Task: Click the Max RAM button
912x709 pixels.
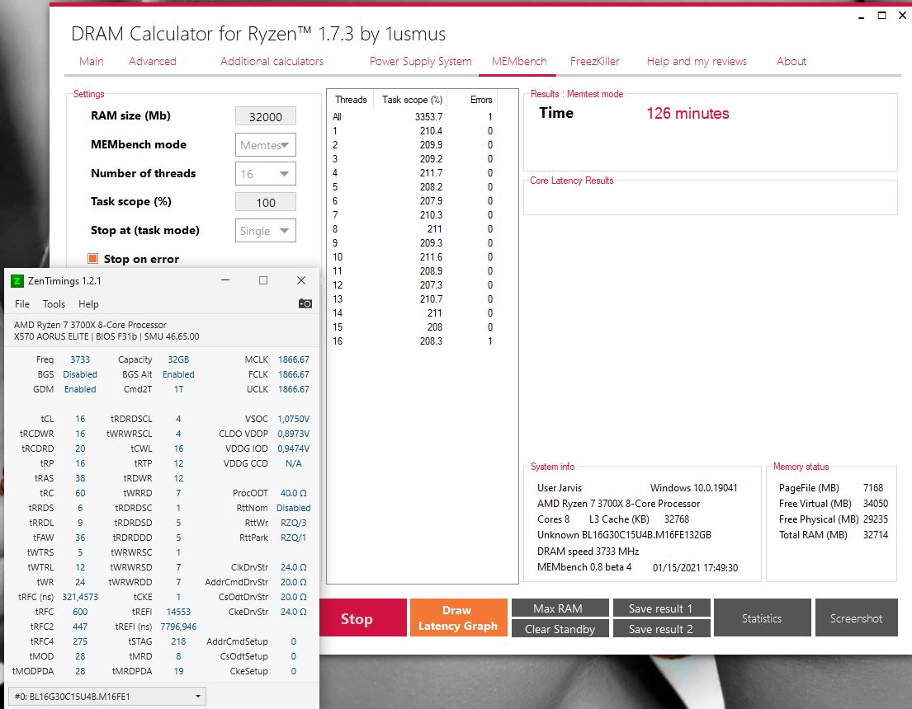Action: pyautogui.click(x=560, y=608)
